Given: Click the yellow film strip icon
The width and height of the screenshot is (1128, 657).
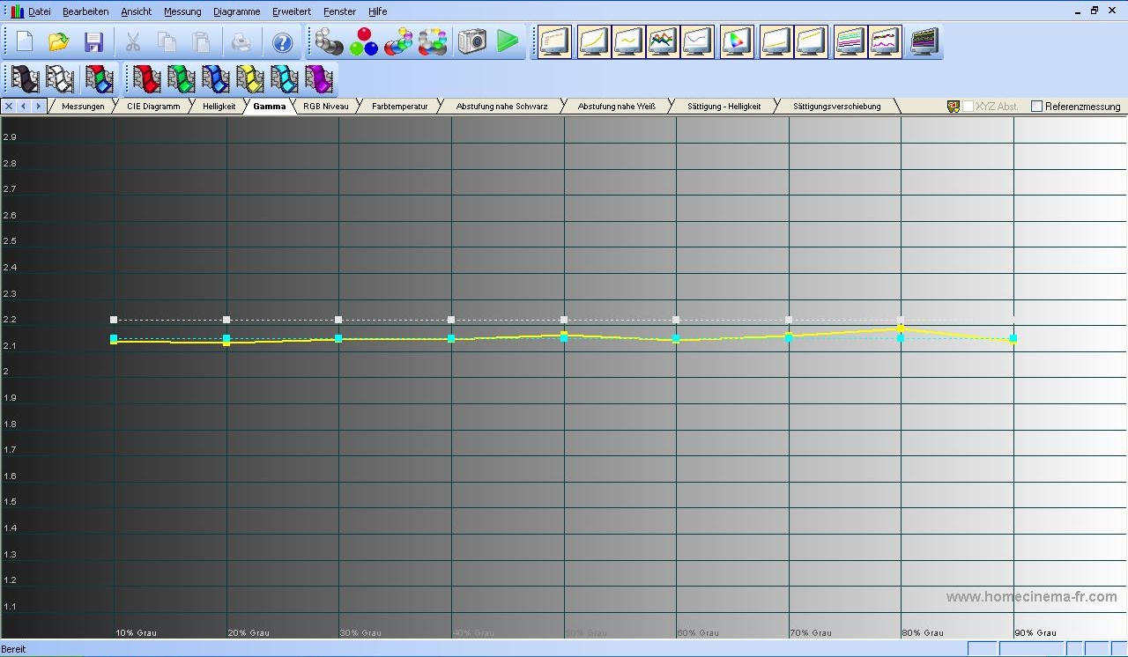Looking at the screenshot, I should [249, 78].
